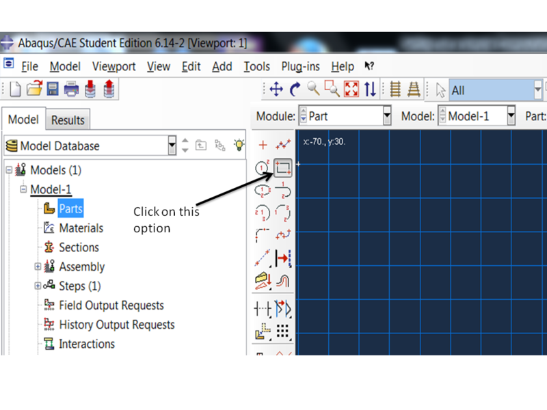Screen dimensions: 547x410
Task: Expand the Assembly tree item
Action: pyautogui.click(x=37, y=266)
